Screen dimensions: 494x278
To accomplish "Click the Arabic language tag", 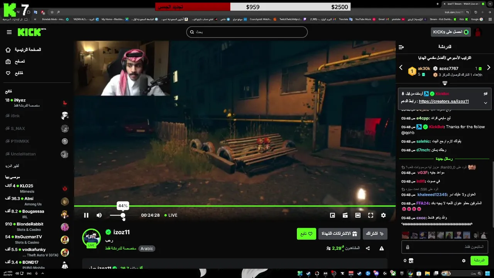I will pyautogui.click(x=147, y=249).
